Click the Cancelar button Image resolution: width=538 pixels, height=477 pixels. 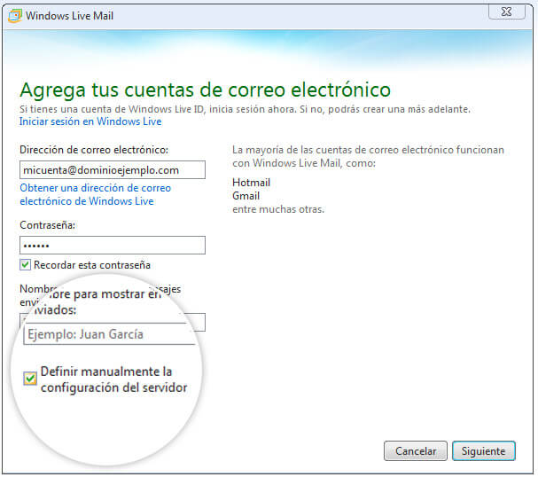pyautogui.click(x=416, y=451)
